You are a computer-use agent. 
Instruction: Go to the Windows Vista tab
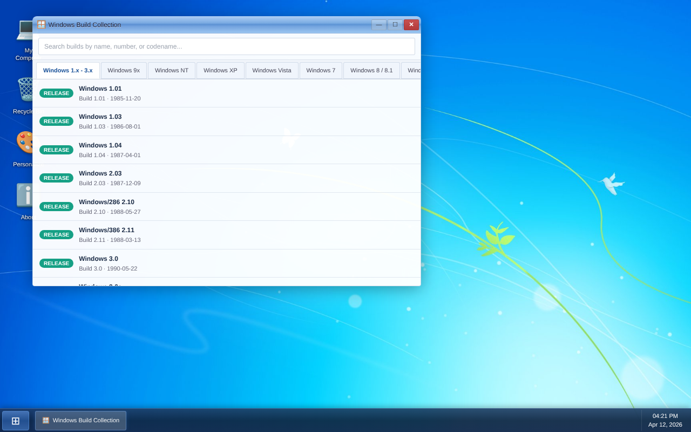(x=272, y=70)
